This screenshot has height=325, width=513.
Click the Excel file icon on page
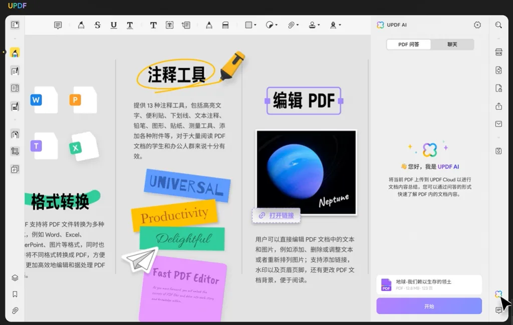pyautogui.click(x=84, y=146)
